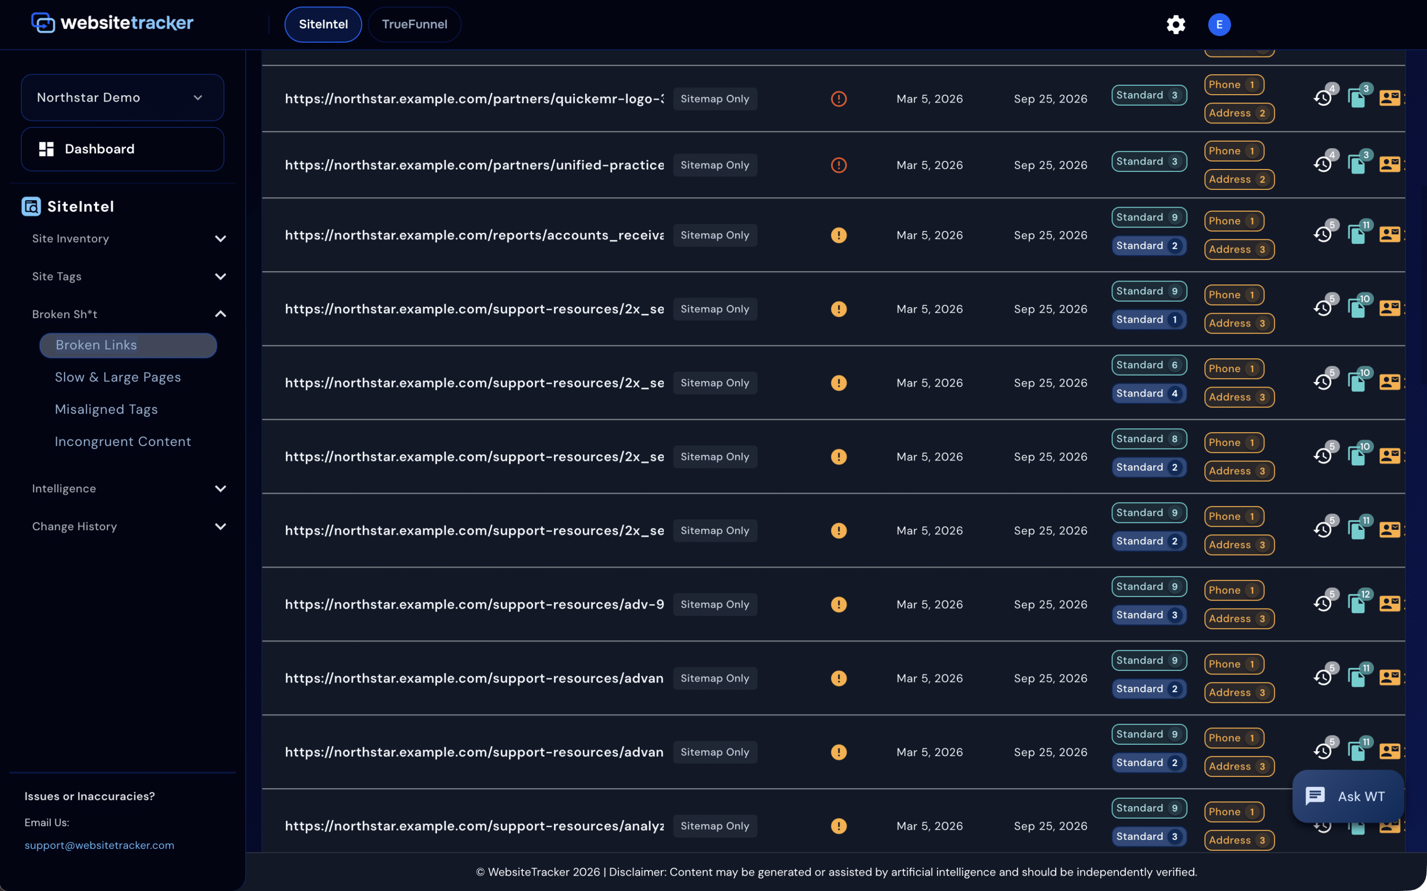Click Address 2 tag in unified-practice row
The height and width of the screenshot is (891, 1427).
pyautogui.click(x=1239, y=179)
